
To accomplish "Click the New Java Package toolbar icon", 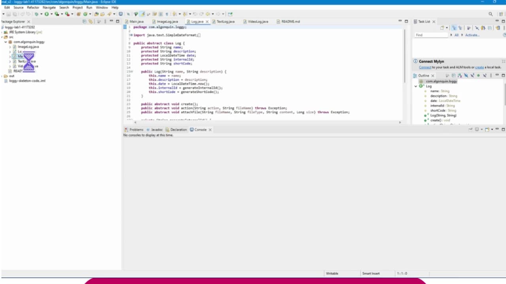I will 79,14.
